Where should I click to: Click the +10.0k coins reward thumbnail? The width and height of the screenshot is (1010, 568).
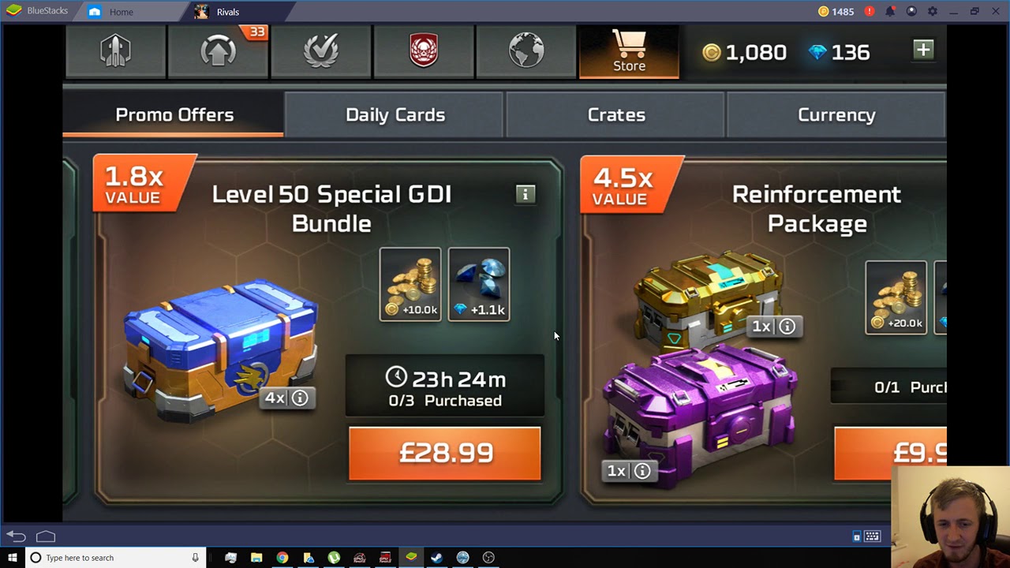coord(410,284)
